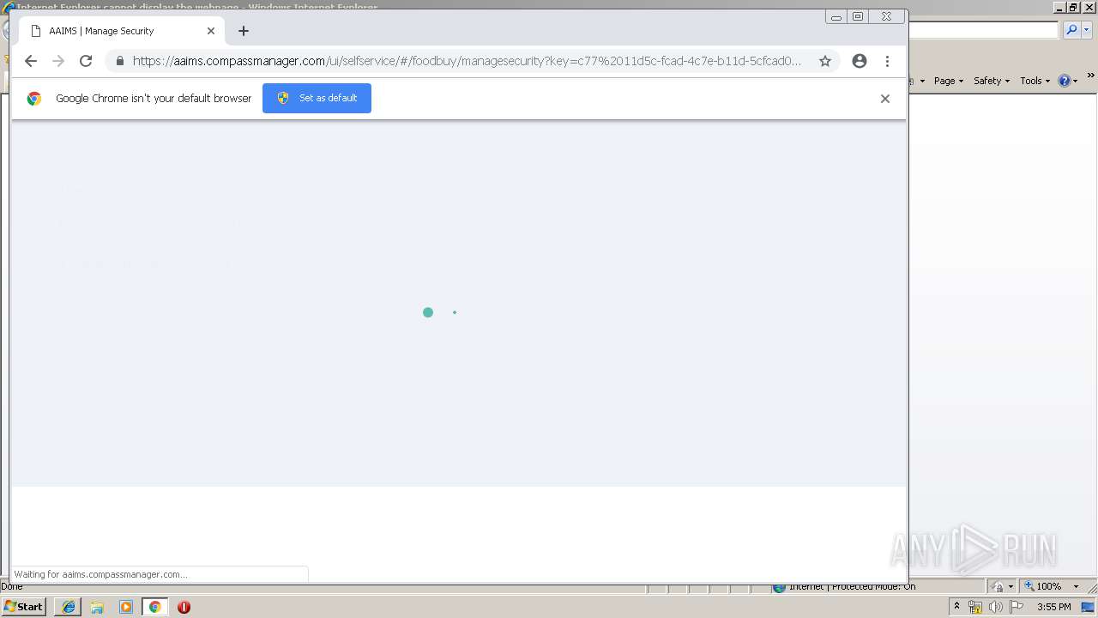Open the Page menu in Internet Explorer
The image size is (1098, 618).
pyautogui.click(x=948, y=81)
